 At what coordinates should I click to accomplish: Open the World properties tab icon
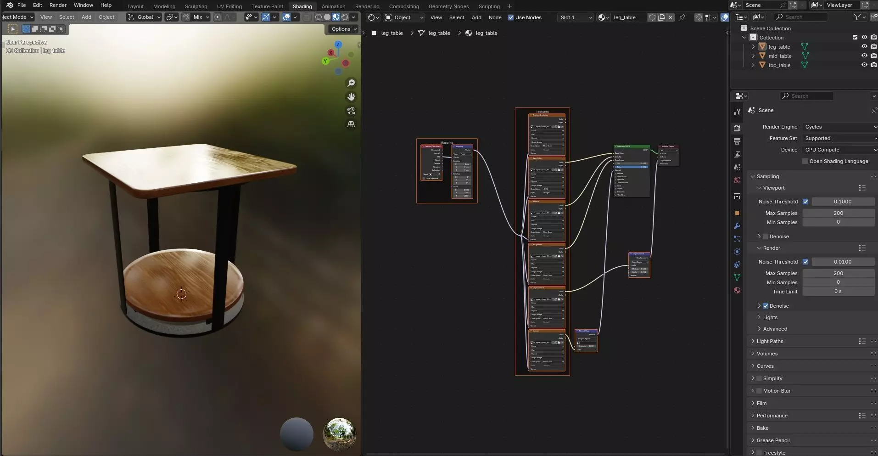tap(737, 180)
